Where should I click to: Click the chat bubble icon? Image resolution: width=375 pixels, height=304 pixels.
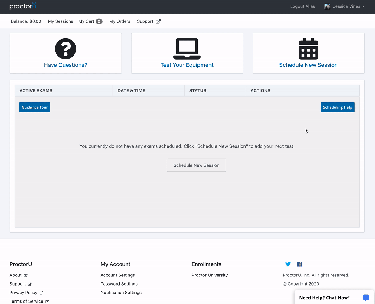[366, 298]
